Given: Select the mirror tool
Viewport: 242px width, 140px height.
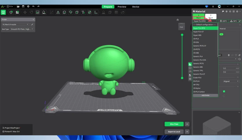Looking at the screenshot, I should point(58,12).
